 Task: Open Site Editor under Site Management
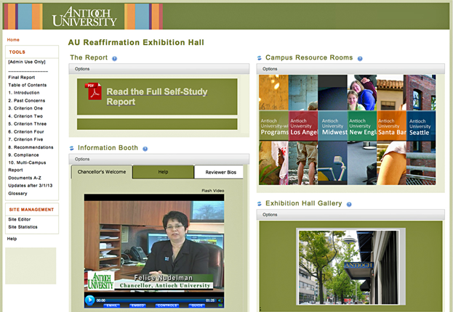tap(20, 219)
